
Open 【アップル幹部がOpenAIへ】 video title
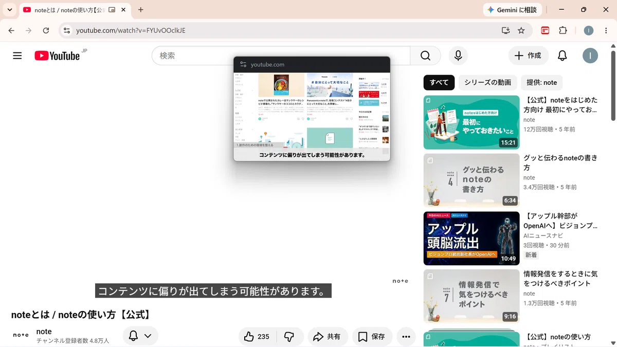click(x=560, y=221)
